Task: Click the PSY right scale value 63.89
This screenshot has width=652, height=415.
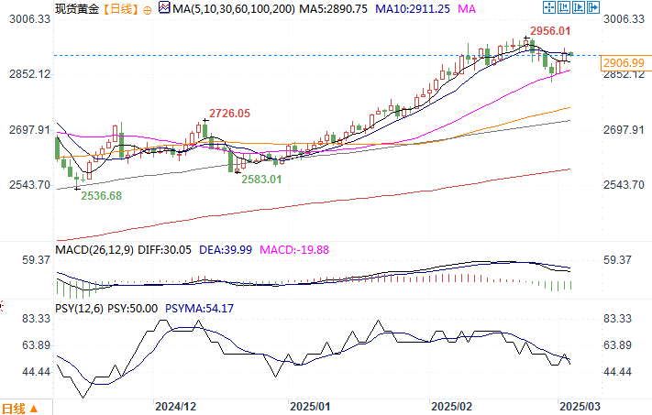Action: pos(617,345)
